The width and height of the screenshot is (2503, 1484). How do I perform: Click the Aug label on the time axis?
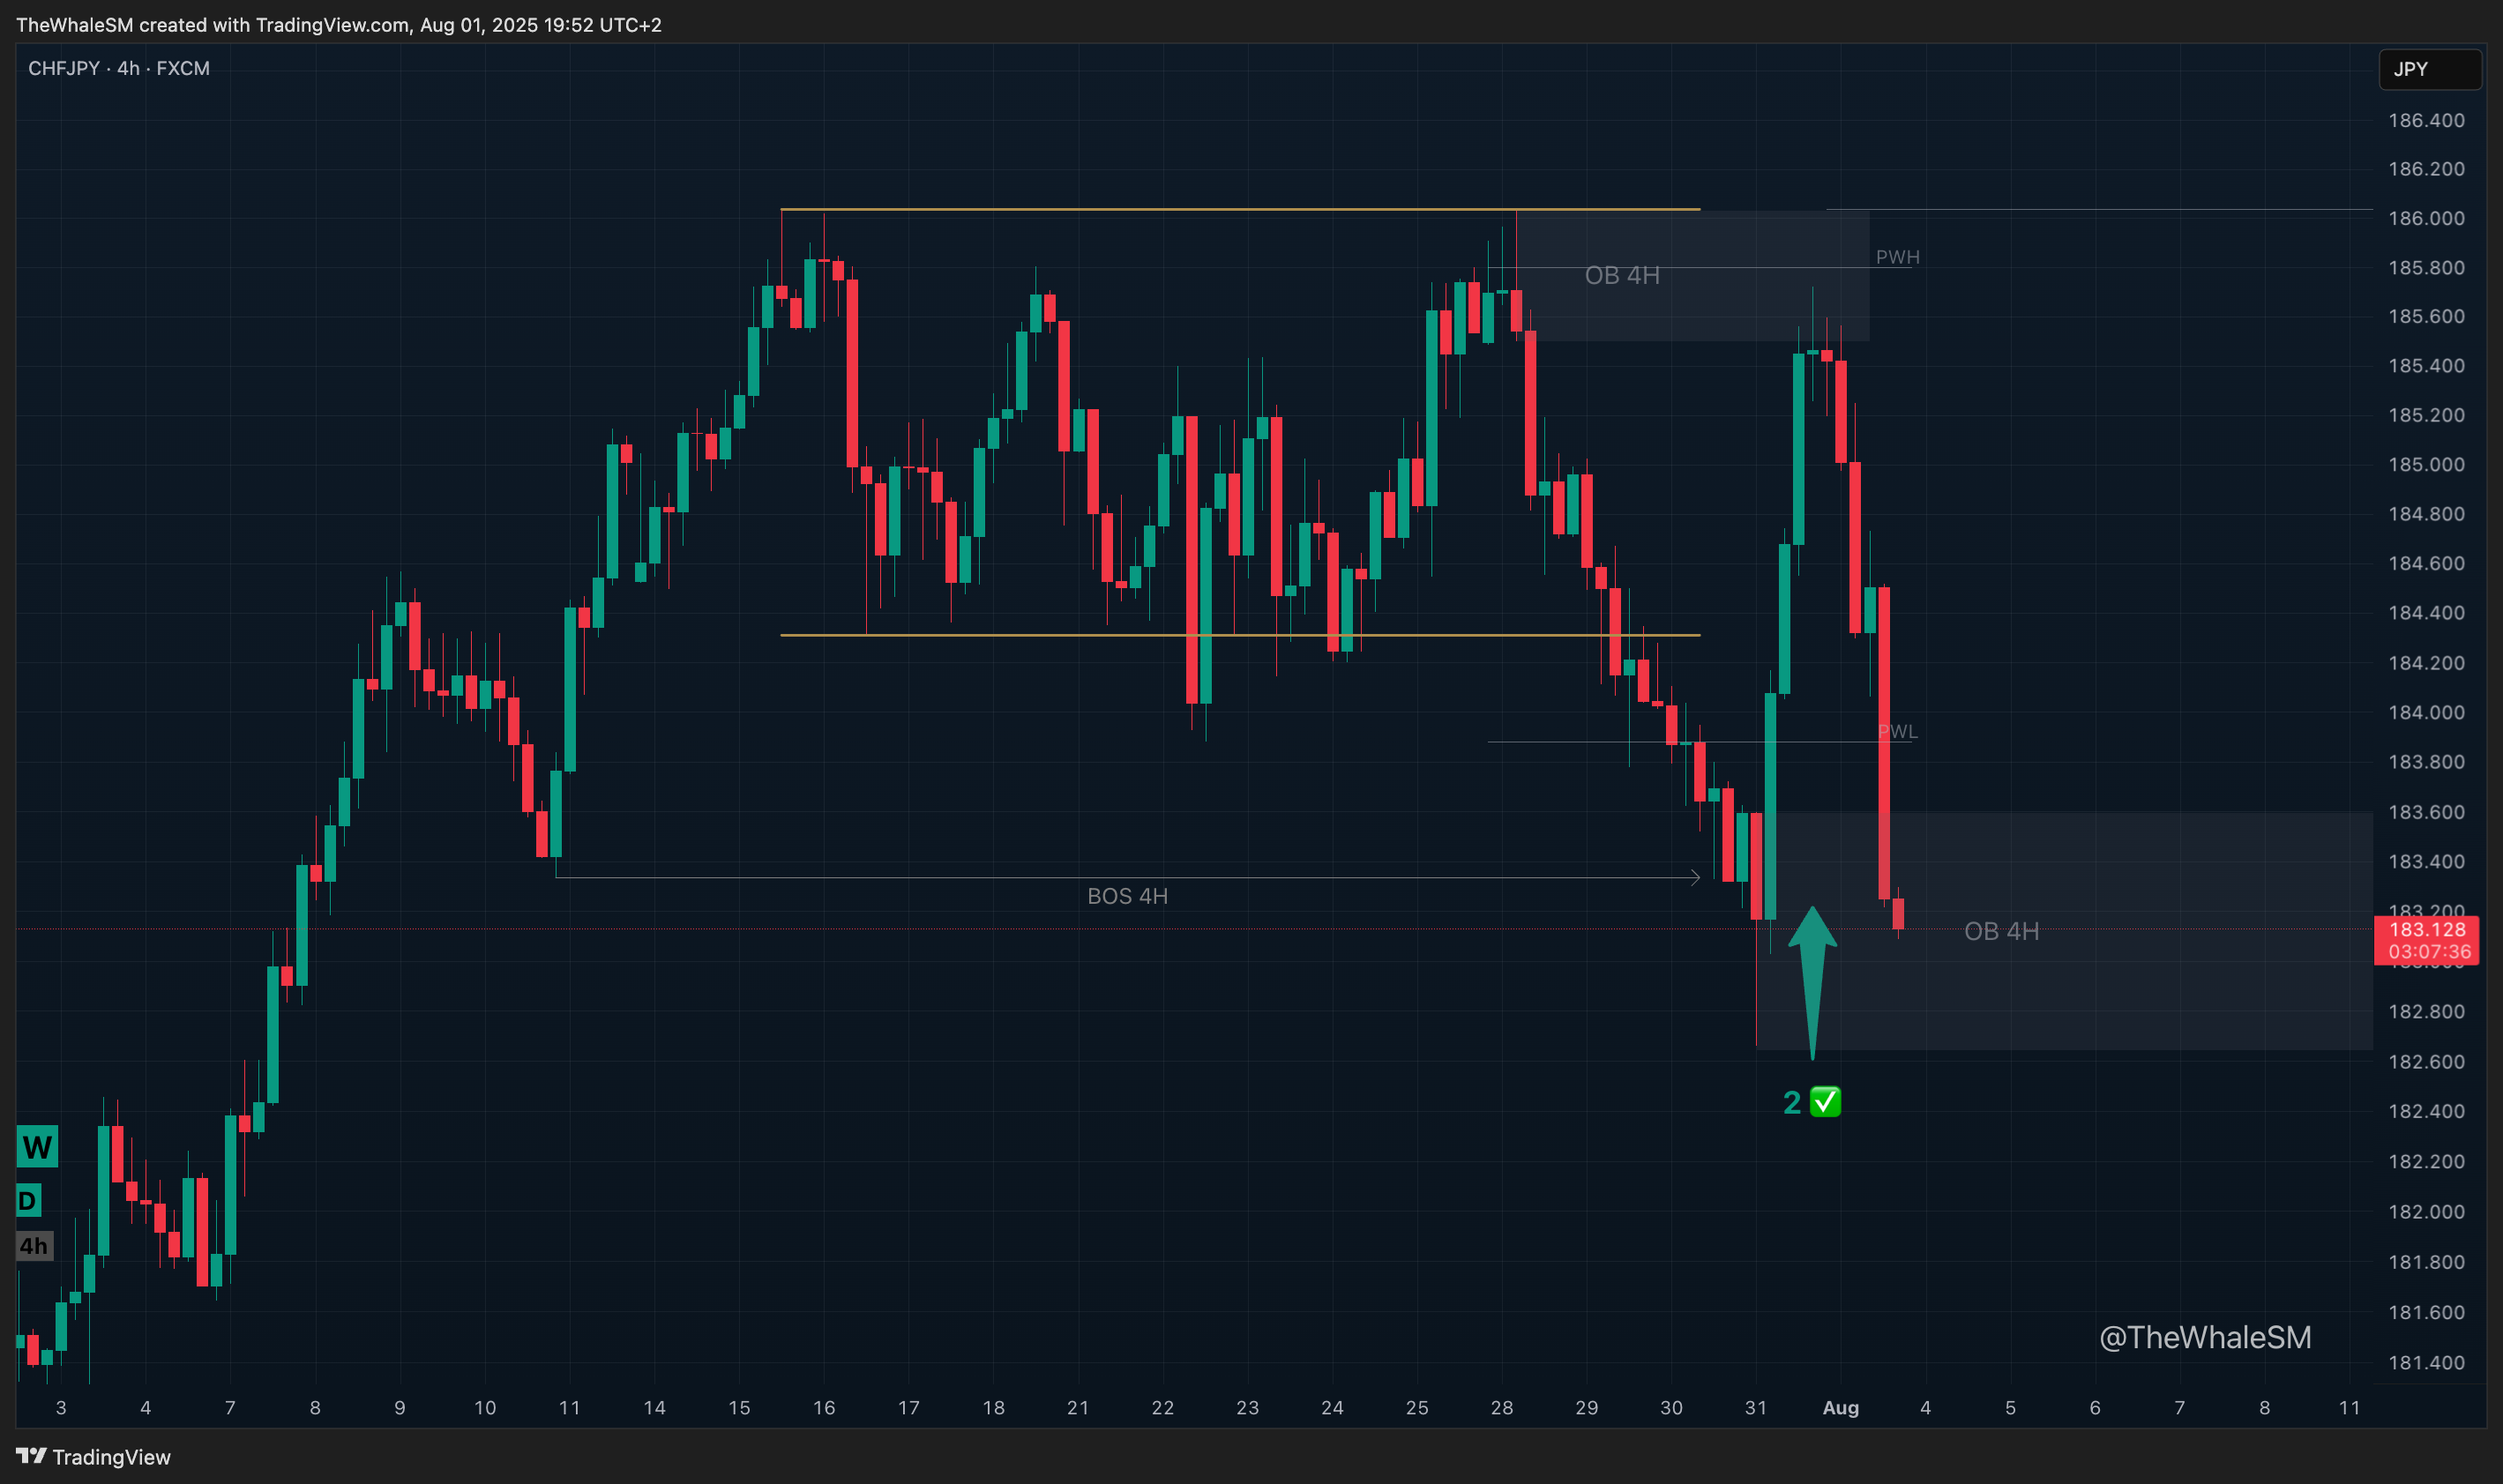[1840, 1407]
